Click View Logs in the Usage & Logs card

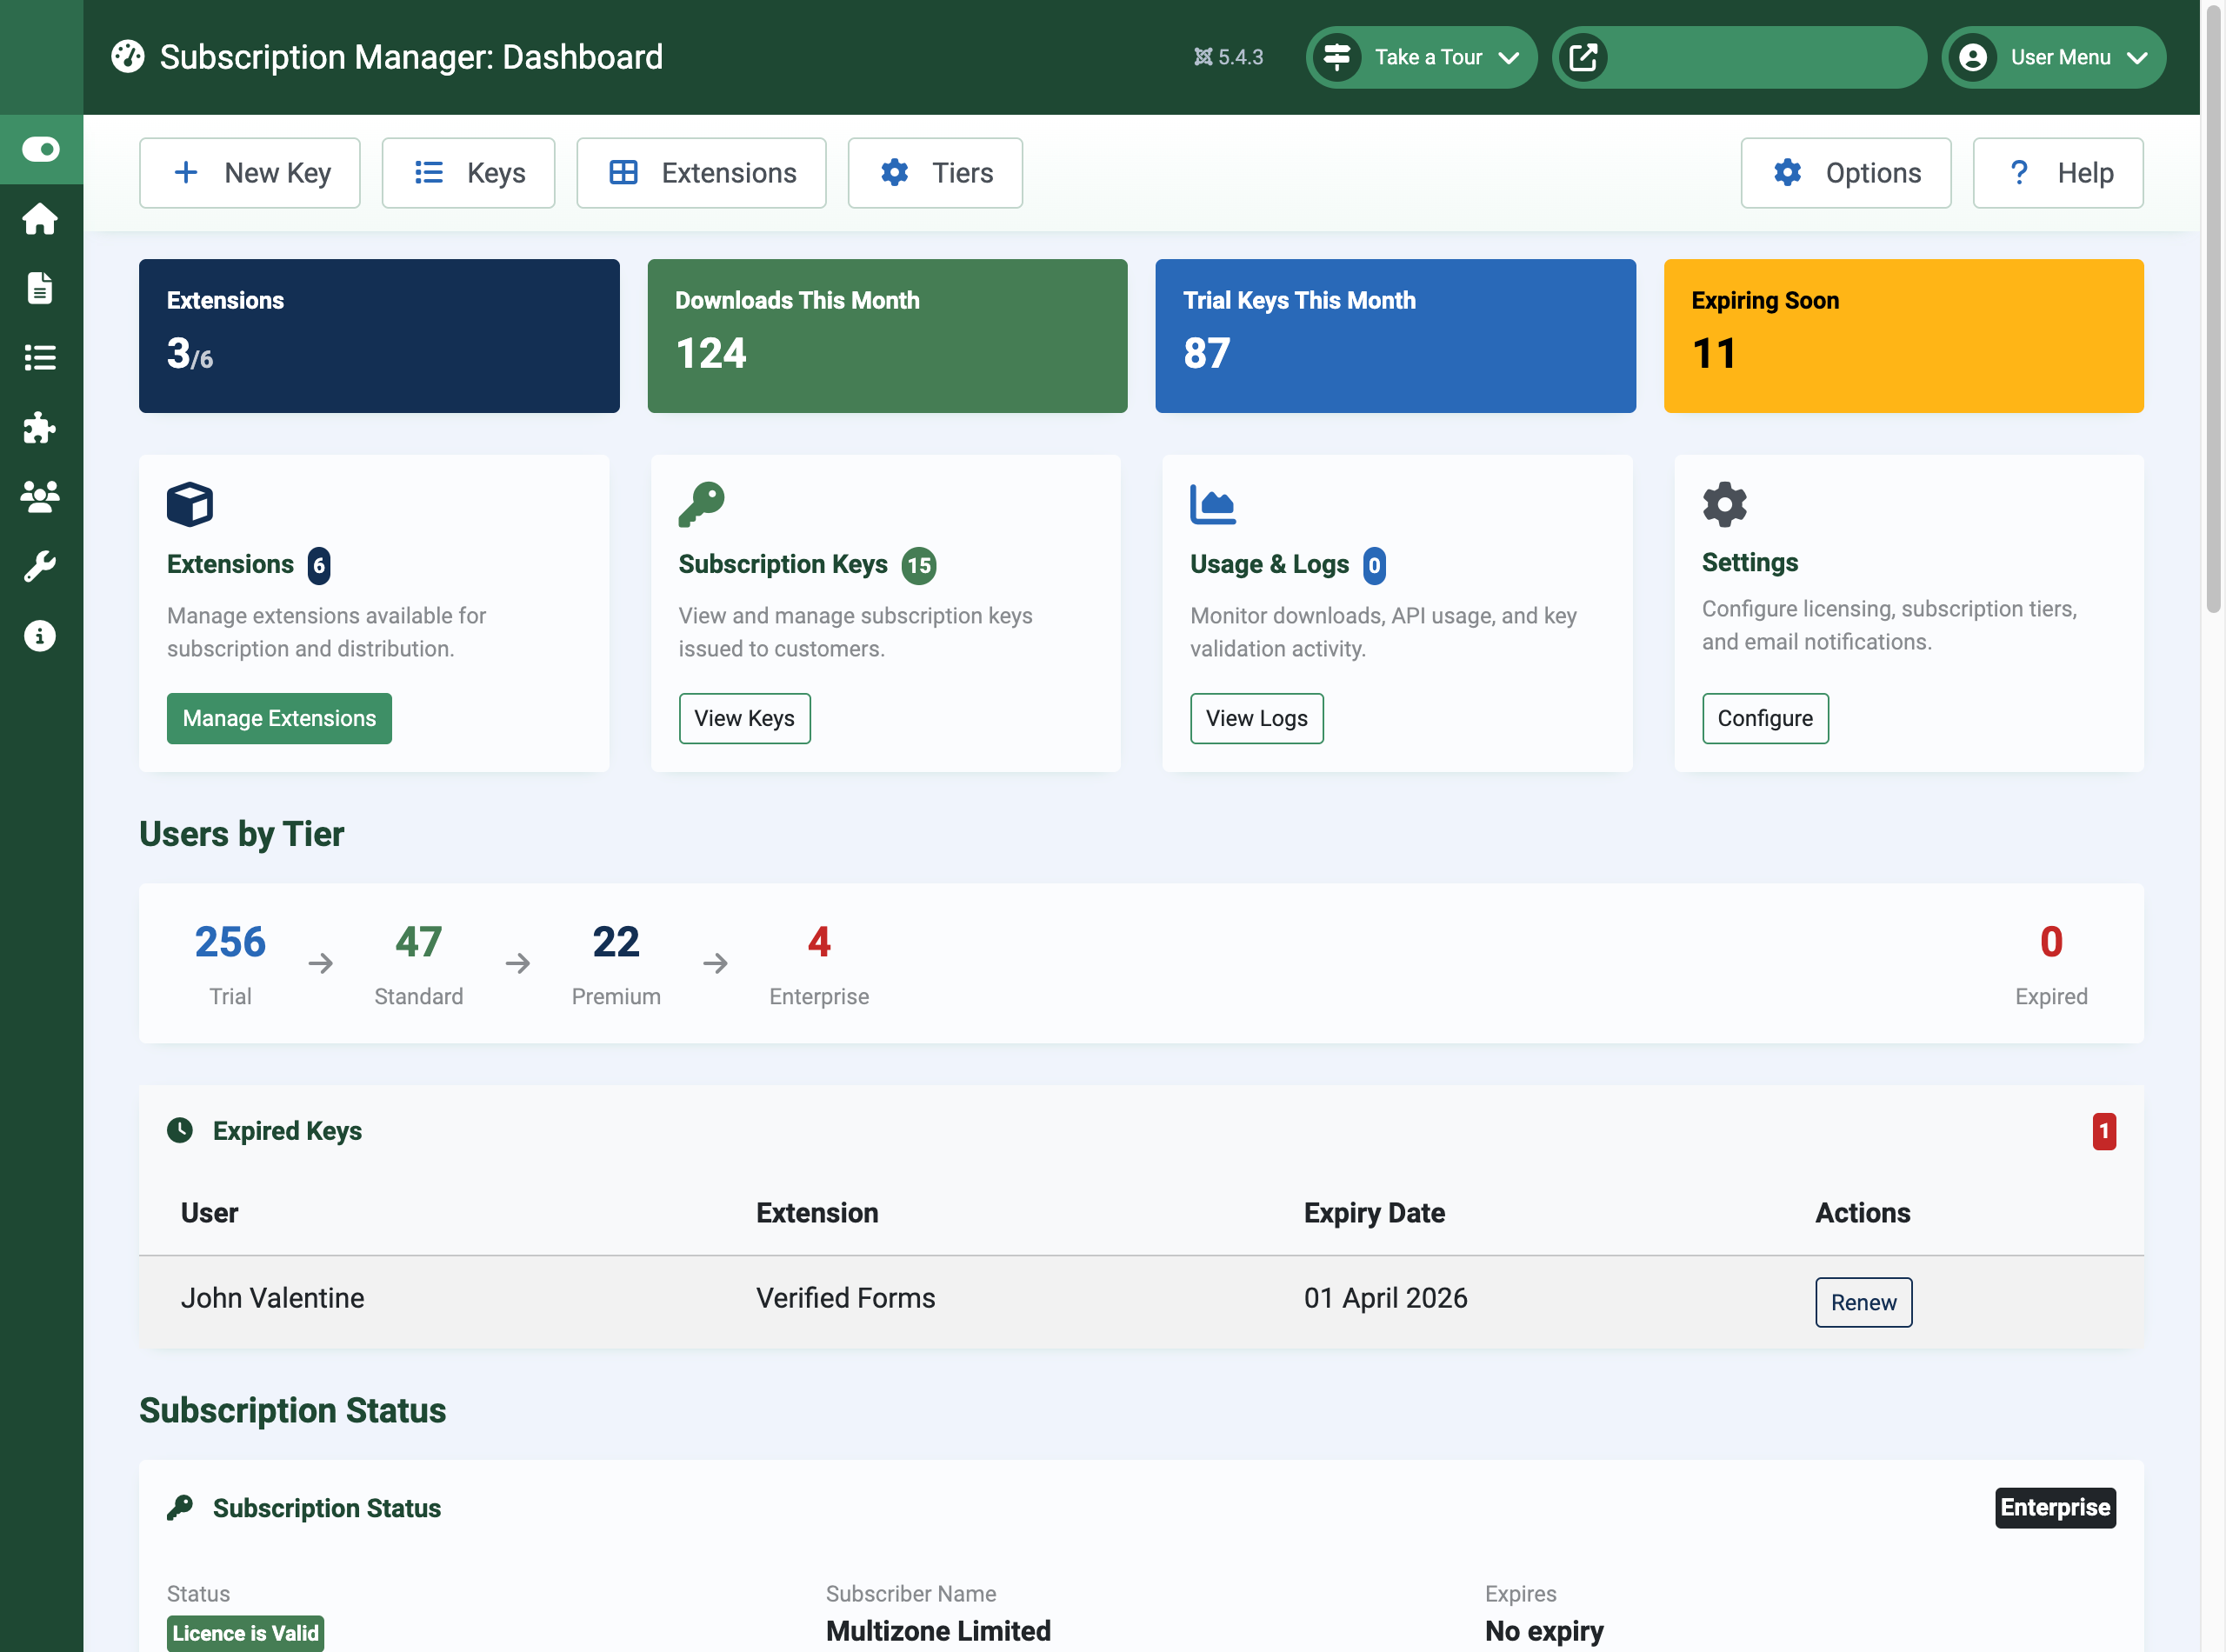tap(1256, 718)
